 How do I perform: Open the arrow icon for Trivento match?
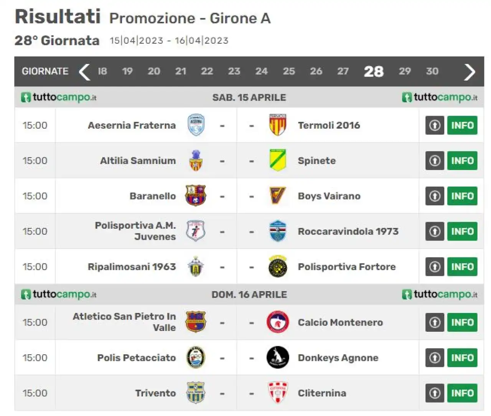click(435, 393)
